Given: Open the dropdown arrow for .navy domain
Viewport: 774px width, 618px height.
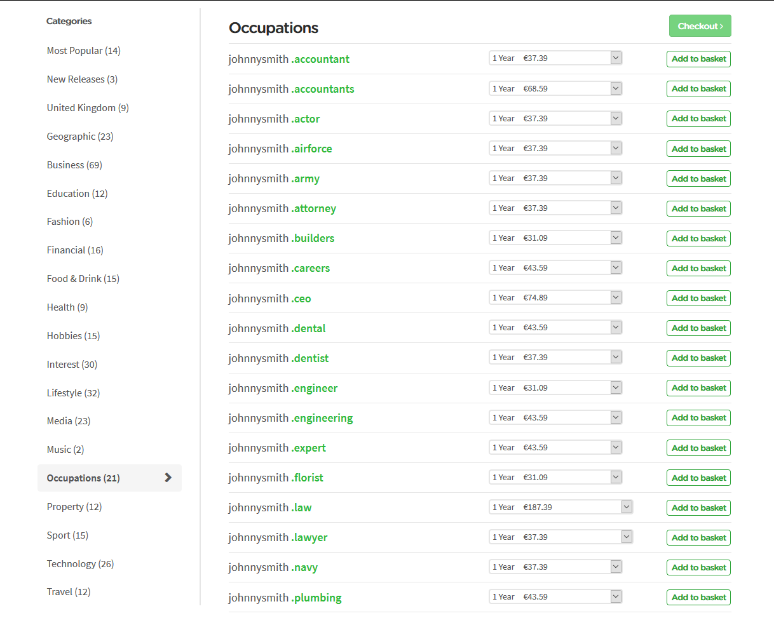Looking at the screenshot, I should (615, 567).
